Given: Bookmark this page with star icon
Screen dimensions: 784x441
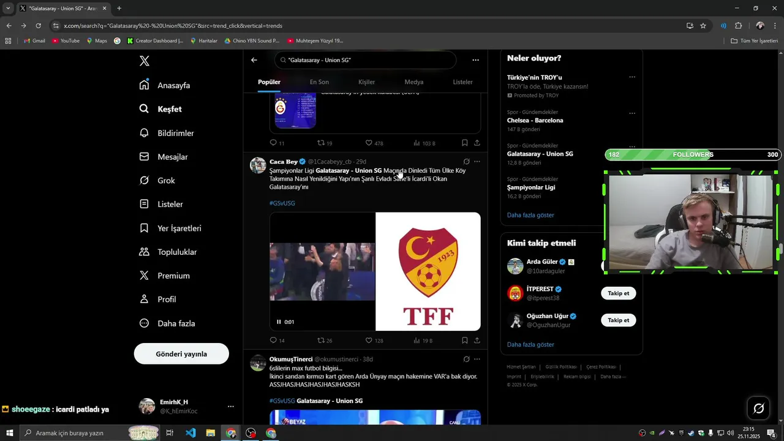Looking at the screenshot, I should click(703, 26).
